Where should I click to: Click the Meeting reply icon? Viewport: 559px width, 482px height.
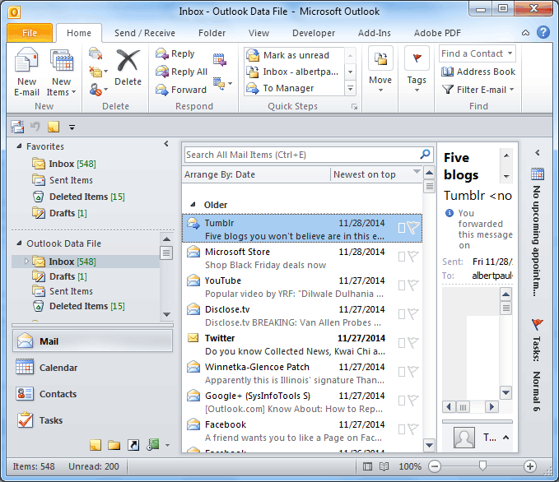(x=220, y=59)
